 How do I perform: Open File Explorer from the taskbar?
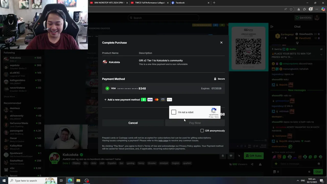pos(78,181)
